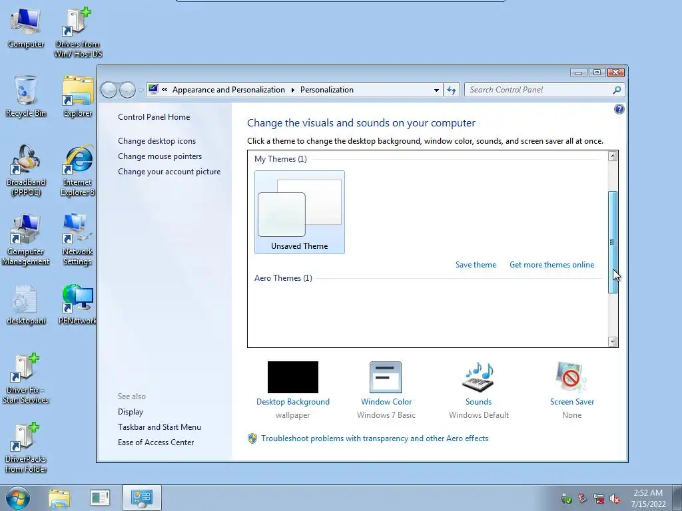Screen dimensions: 682x511
Task: Click the taskbar clock showing 2:52 AM
Action: pyautogui.click(x=648, y=498)
